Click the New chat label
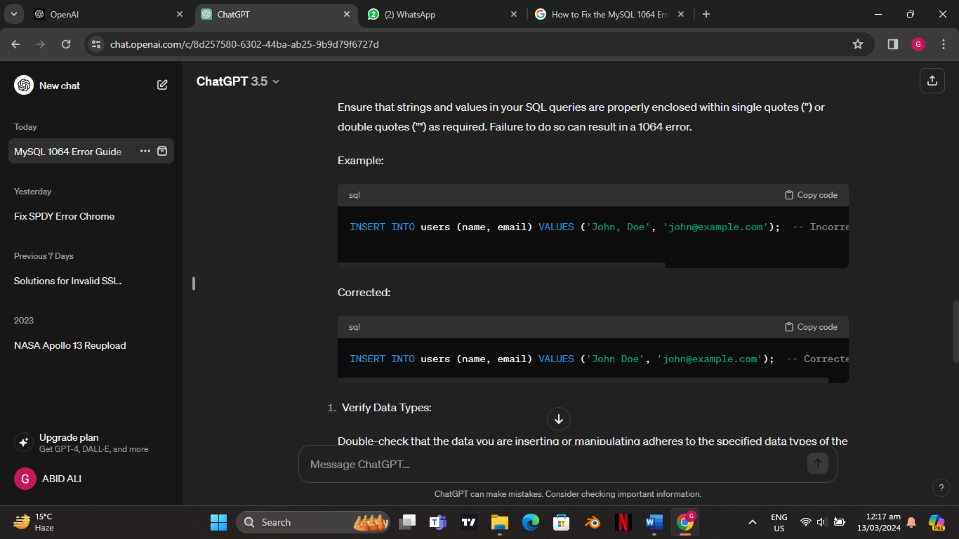The height and width of the screenshot is (539, 959). [60, 86]
